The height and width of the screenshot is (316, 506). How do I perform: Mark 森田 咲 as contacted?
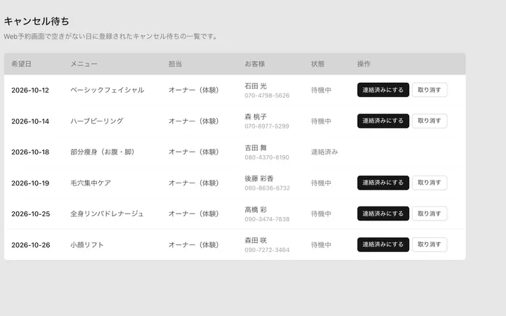click(x=383, y=245)
